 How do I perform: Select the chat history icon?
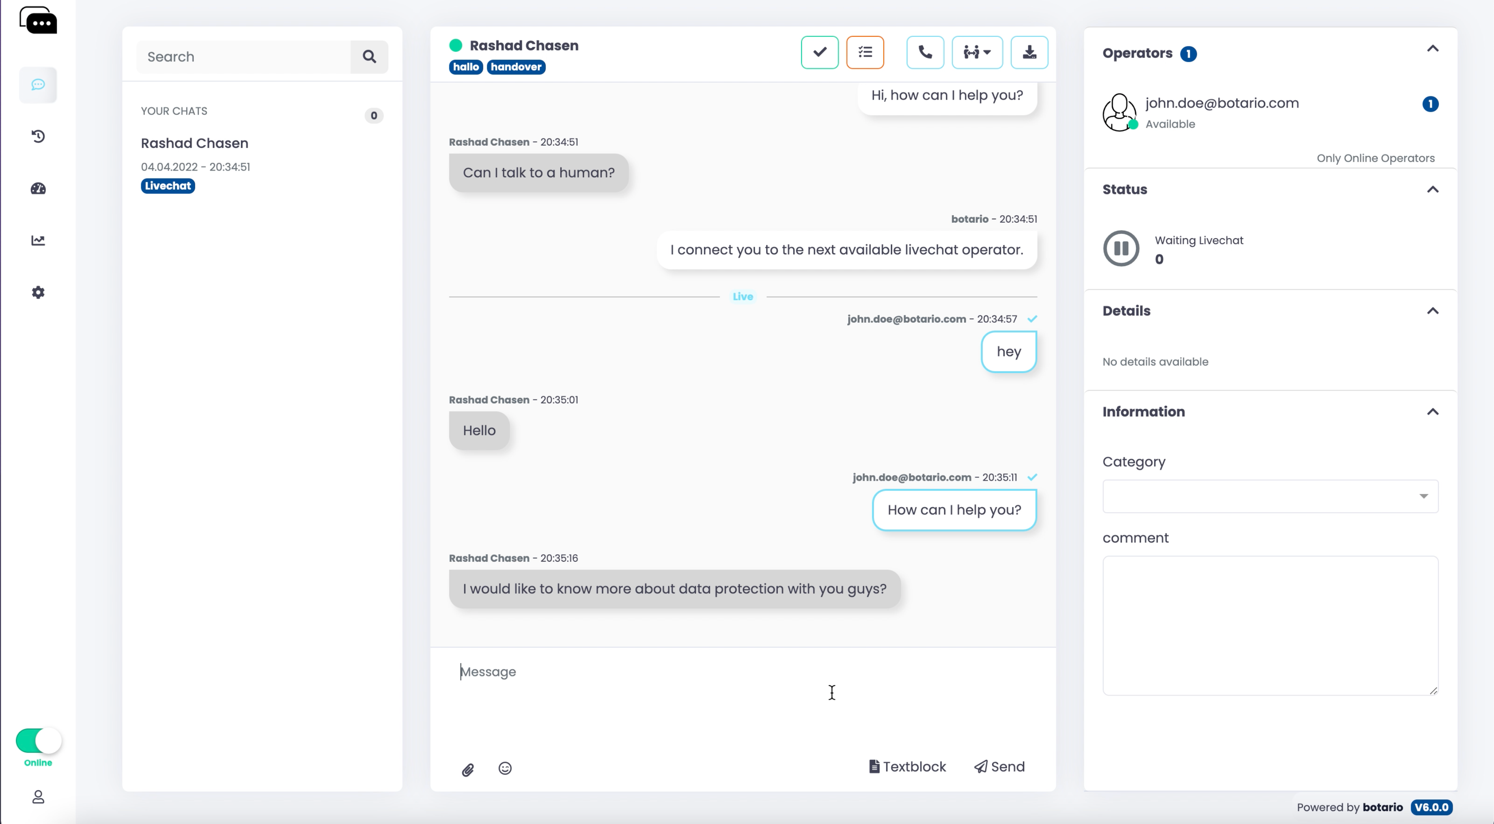coord(38,136)
